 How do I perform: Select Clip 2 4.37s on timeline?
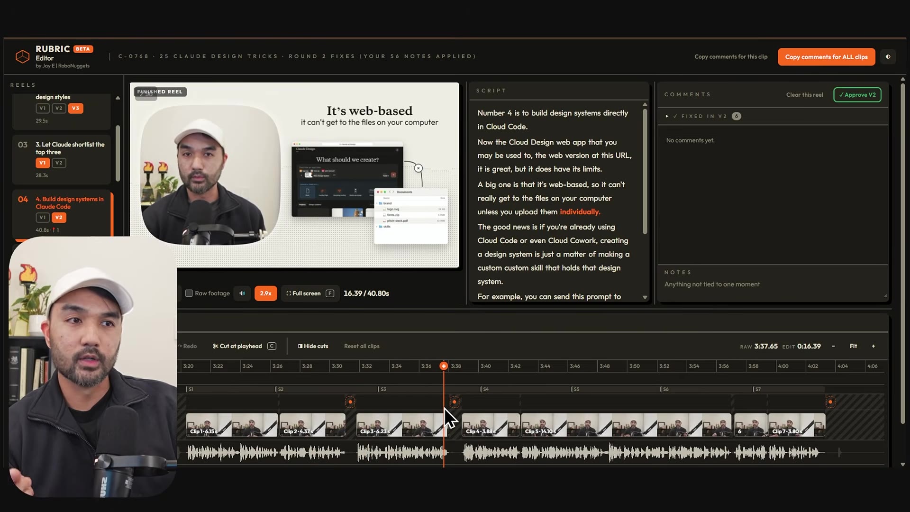[312, 425]
